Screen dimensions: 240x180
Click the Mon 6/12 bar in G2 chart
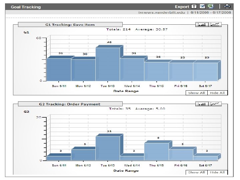pos(83,155)
